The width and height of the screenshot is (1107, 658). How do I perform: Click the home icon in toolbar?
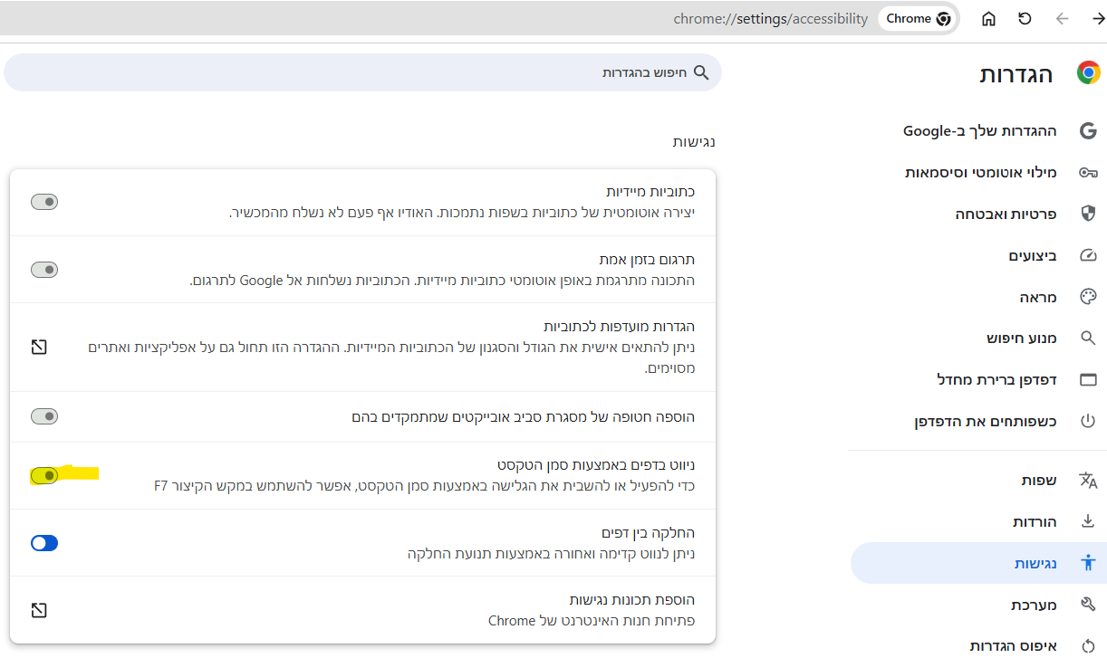pos(989,19)
